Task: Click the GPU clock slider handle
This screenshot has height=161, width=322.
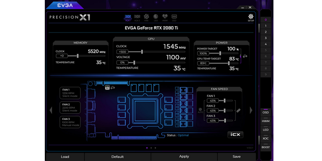Action: point(142,52)
